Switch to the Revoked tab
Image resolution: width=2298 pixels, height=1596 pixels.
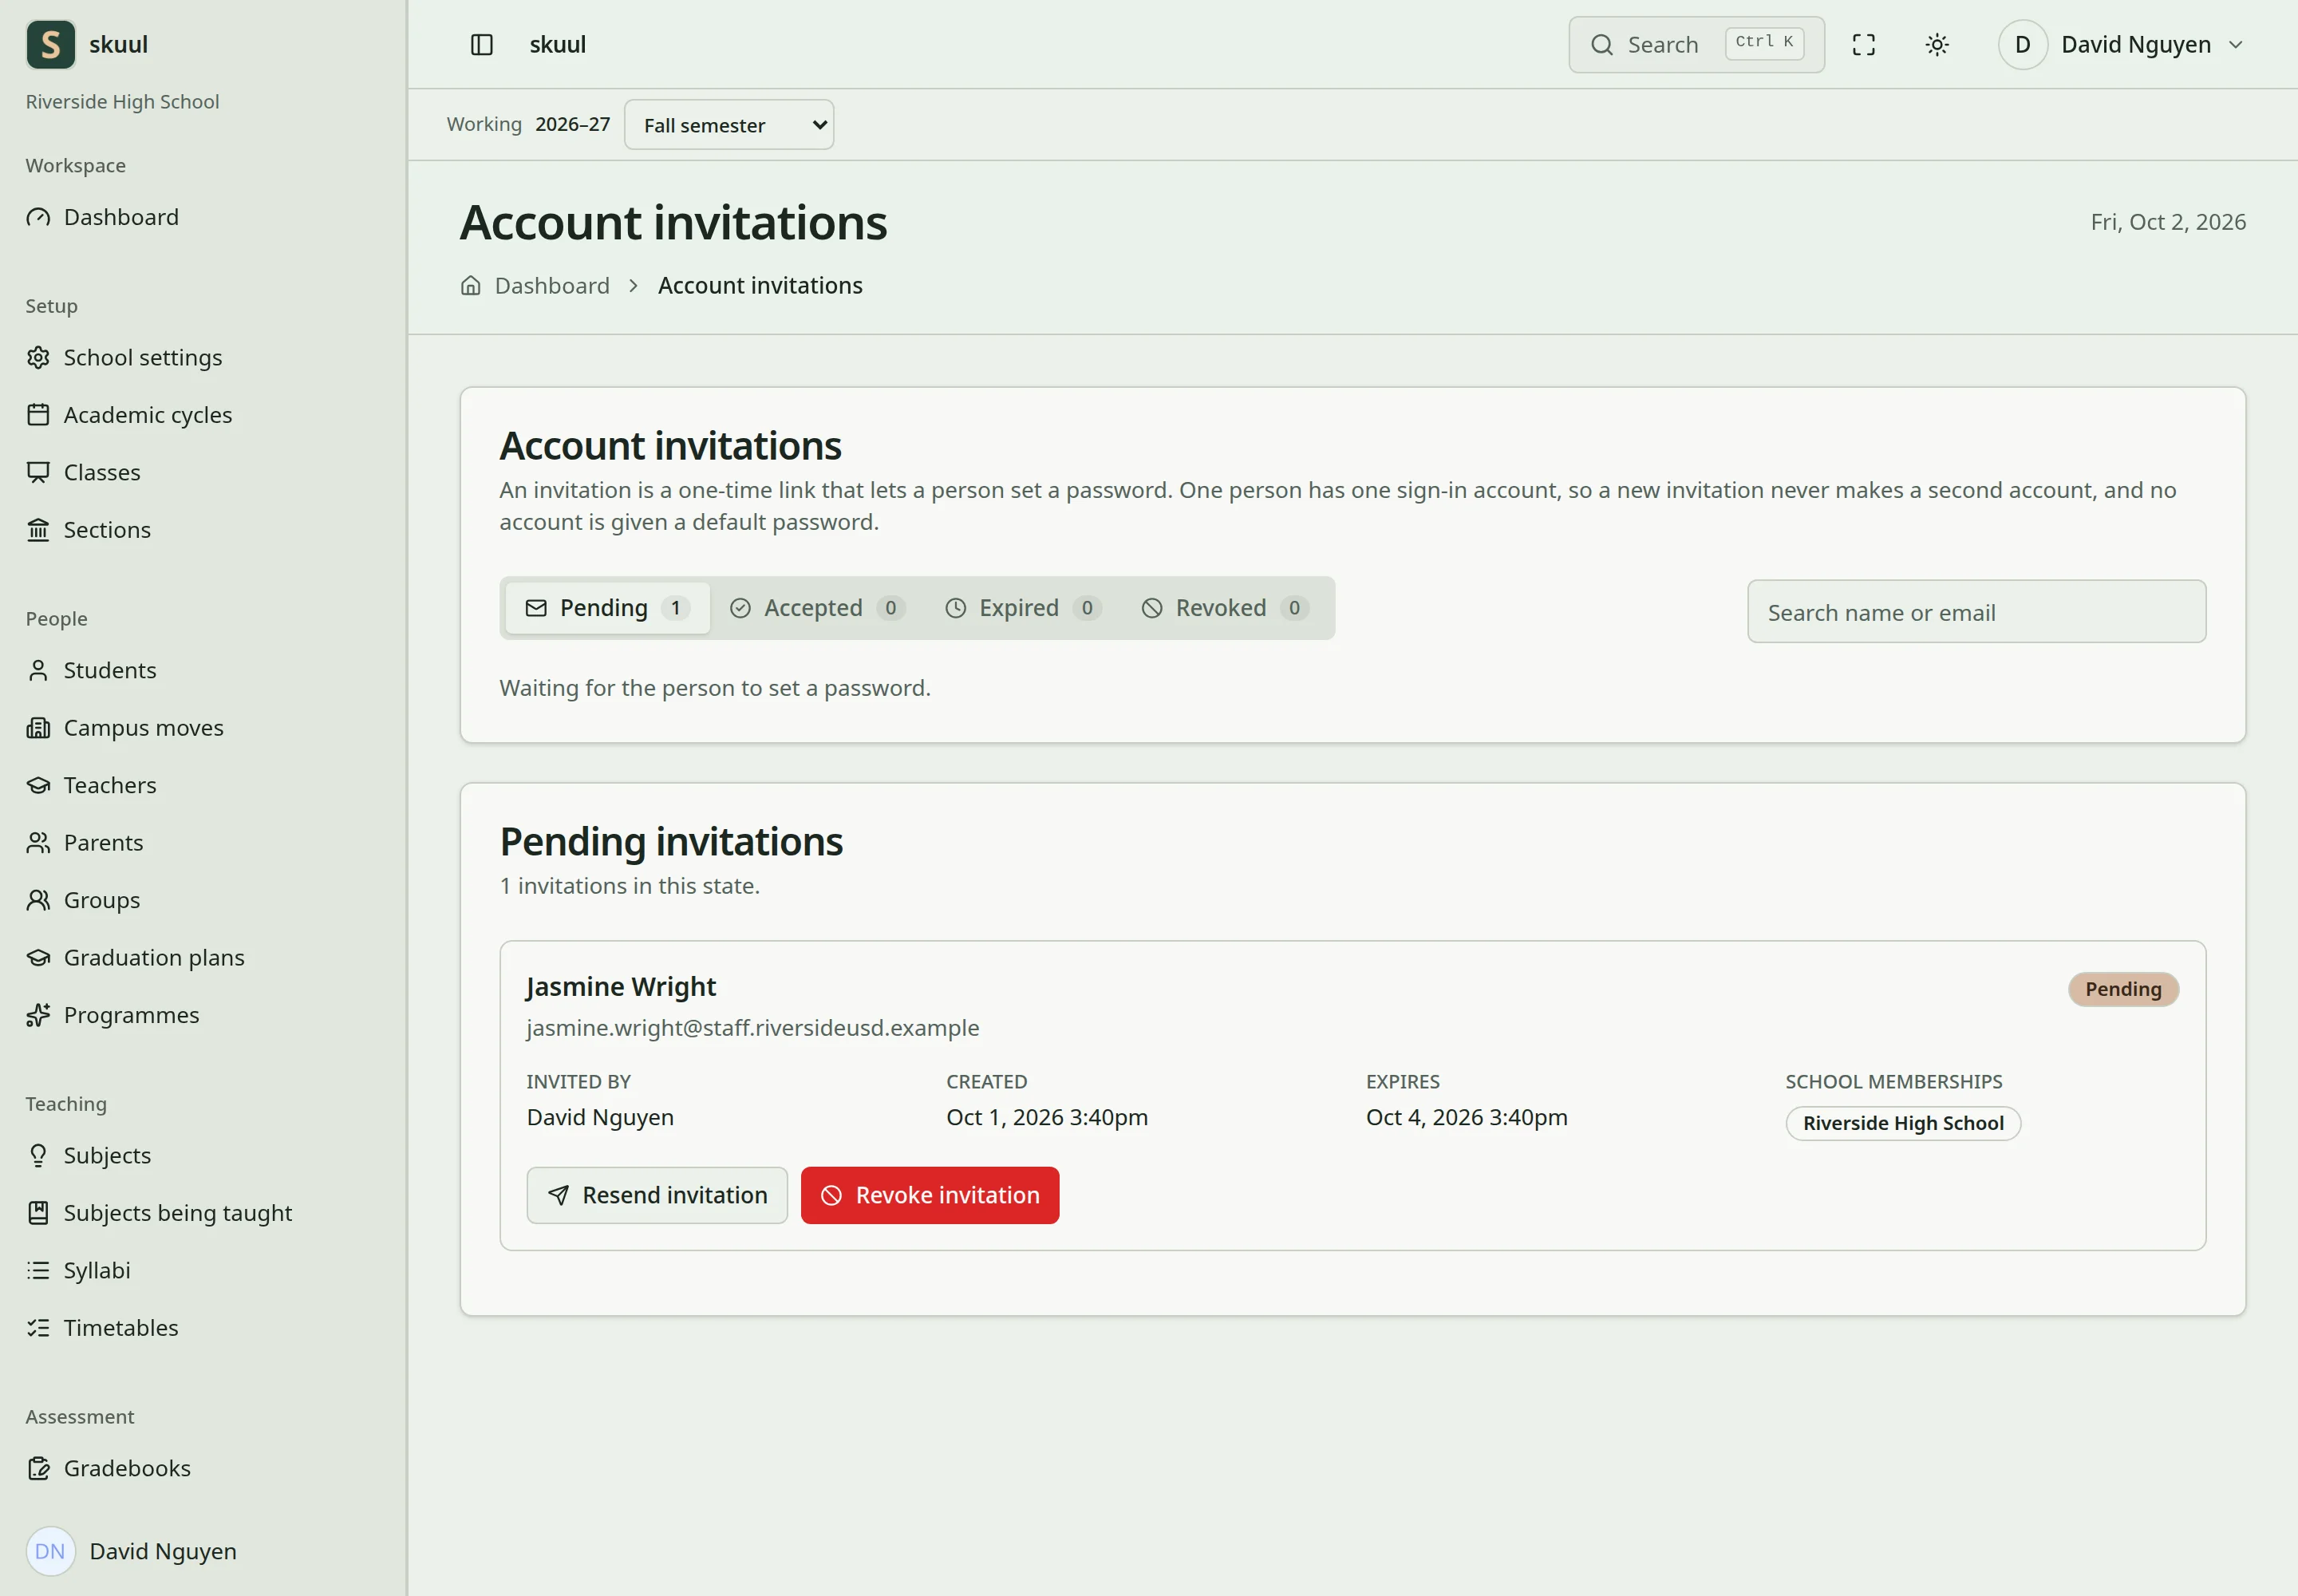tap(1225, 608)
